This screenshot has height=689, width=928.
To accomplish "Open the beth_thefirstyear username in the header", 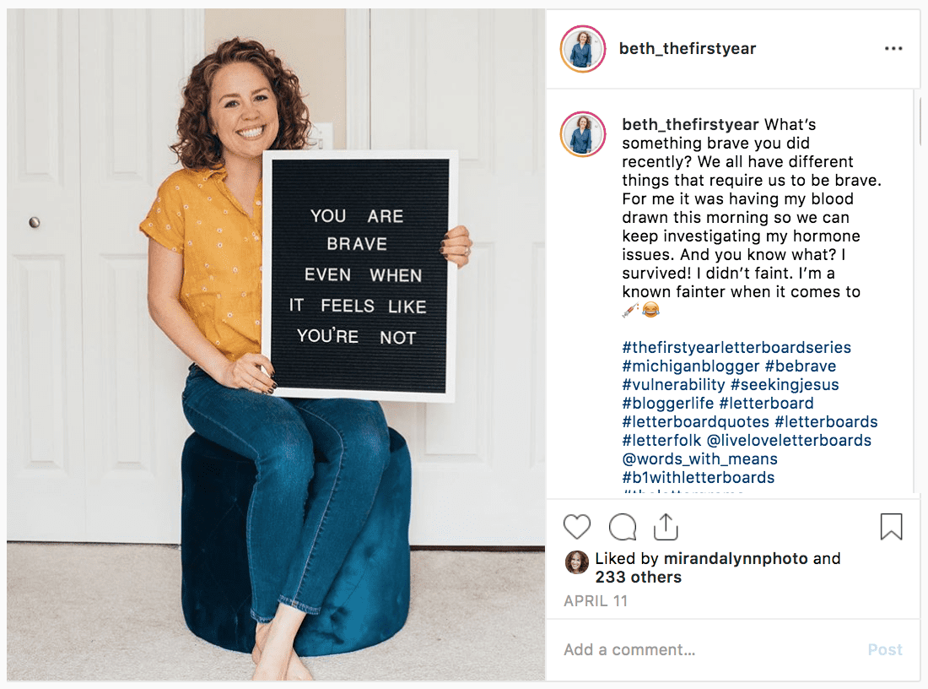I will (x=687, y=49).
